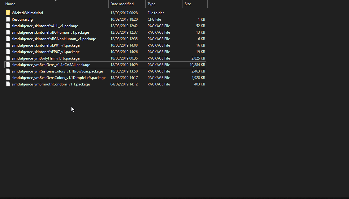349x199 pixels.
Task: Click the CFG File type cell
Action: point(154,19)
